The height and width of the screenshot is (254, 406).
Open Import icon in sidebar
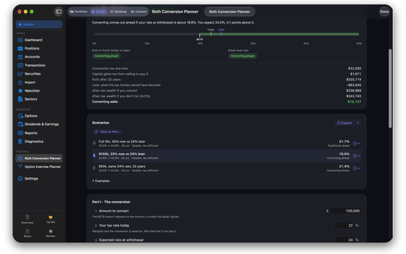[x=20, y=83]
